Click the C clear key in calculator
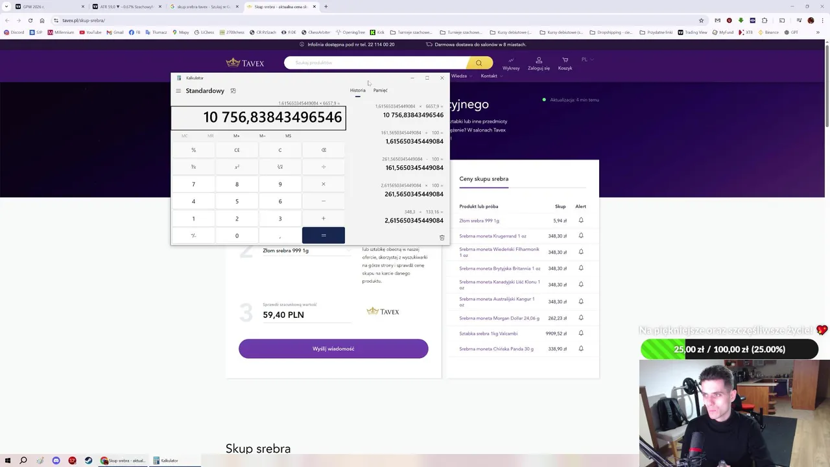 280,150
